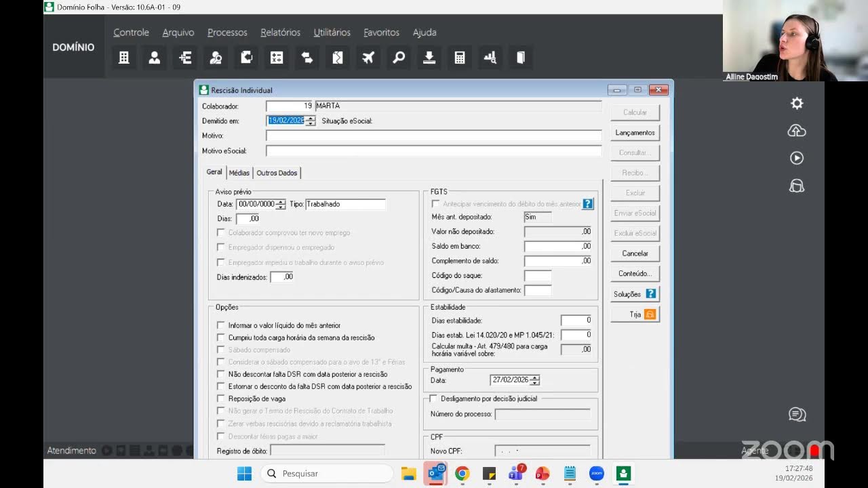The height and width of the screenshot is (488, 868).
Task: Open PowerPoint from the taskbar
Action: click(542, 474)
